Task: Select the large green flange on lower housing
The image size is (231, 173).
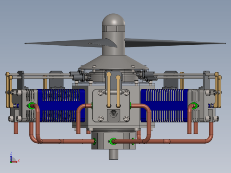Action: click(112, 142)
